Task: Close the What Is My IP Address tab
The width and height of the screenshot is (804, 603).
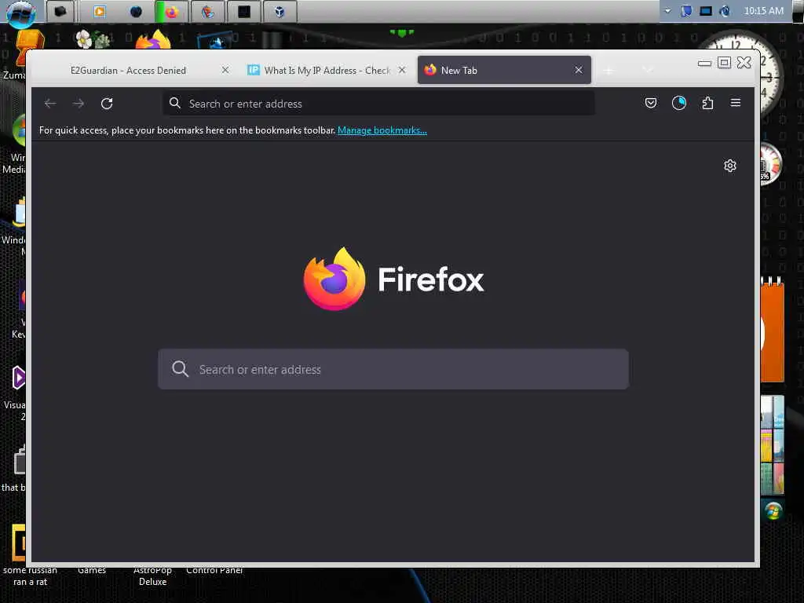Action: pos(402,70)
